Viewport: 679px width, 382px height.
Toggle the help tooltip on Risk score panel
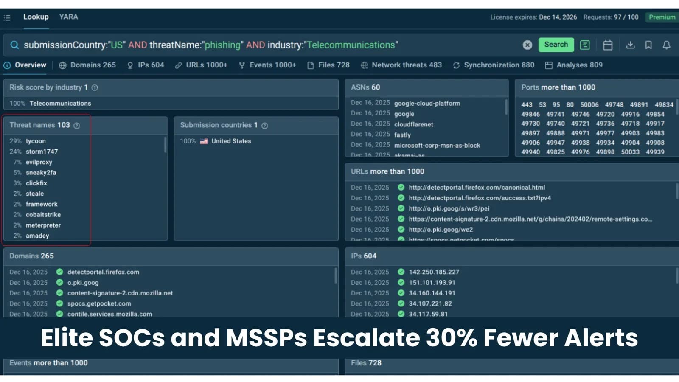click(94, 87)
